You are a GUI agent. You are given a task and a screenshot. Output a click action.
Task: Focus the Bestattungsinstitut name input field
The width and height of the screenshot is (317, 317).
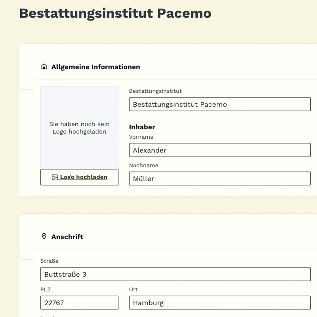[x=220, y=104]
